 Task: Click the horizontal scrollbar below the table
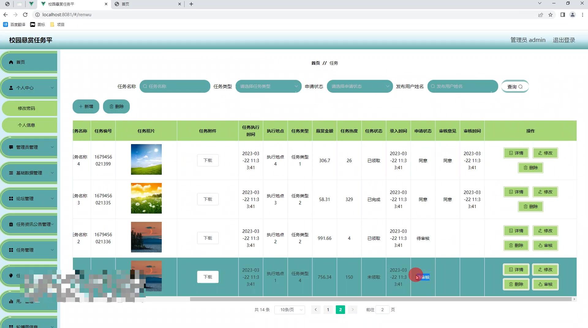coord(337,299)
